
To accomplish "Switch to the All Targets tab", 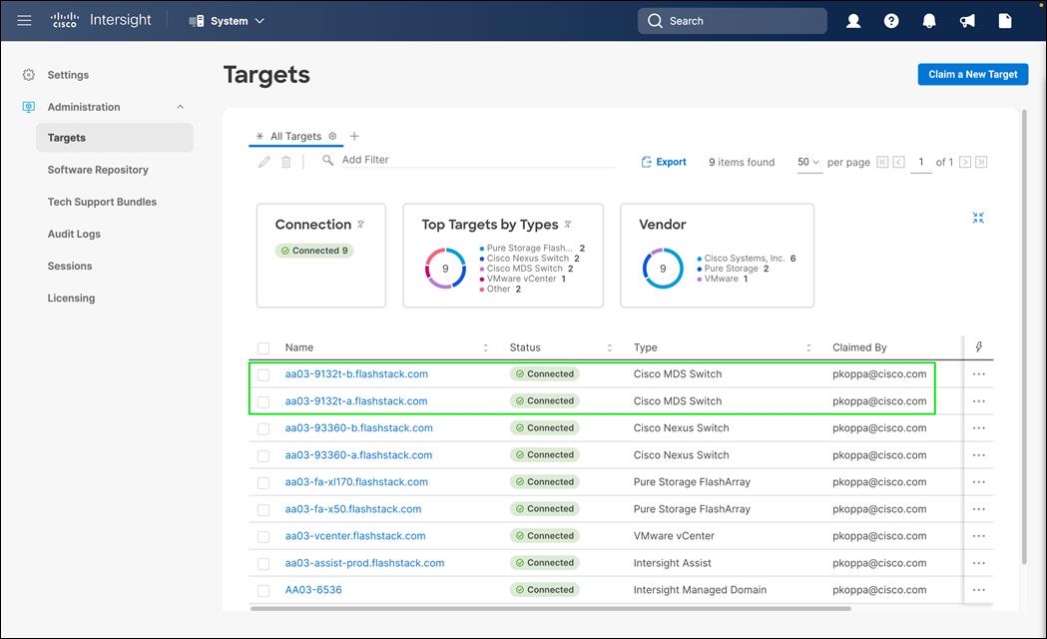I will pos(295,136).
